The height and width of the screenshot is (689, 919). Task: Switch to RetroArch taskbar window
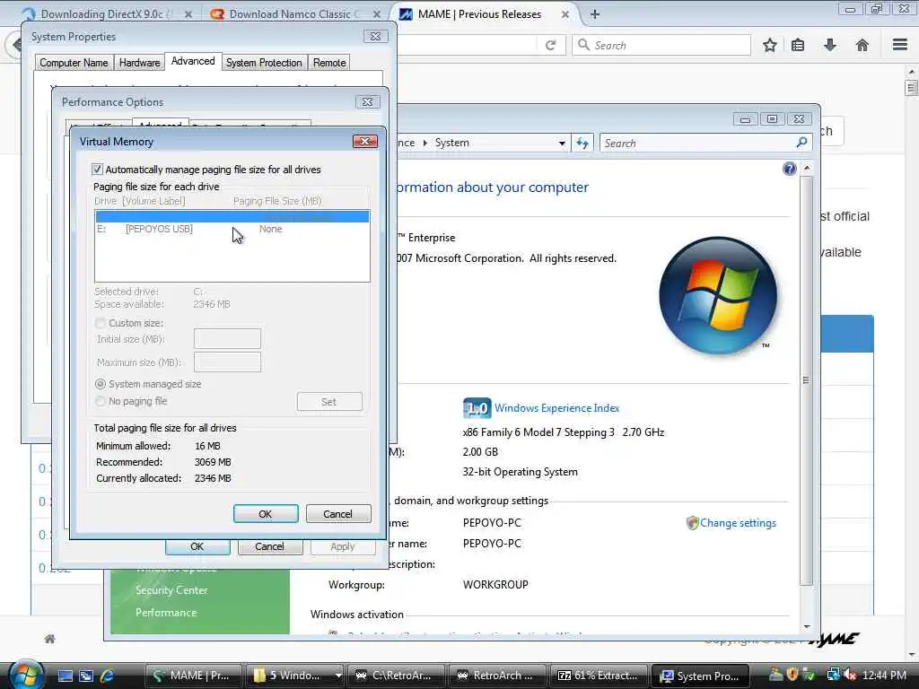497,676
